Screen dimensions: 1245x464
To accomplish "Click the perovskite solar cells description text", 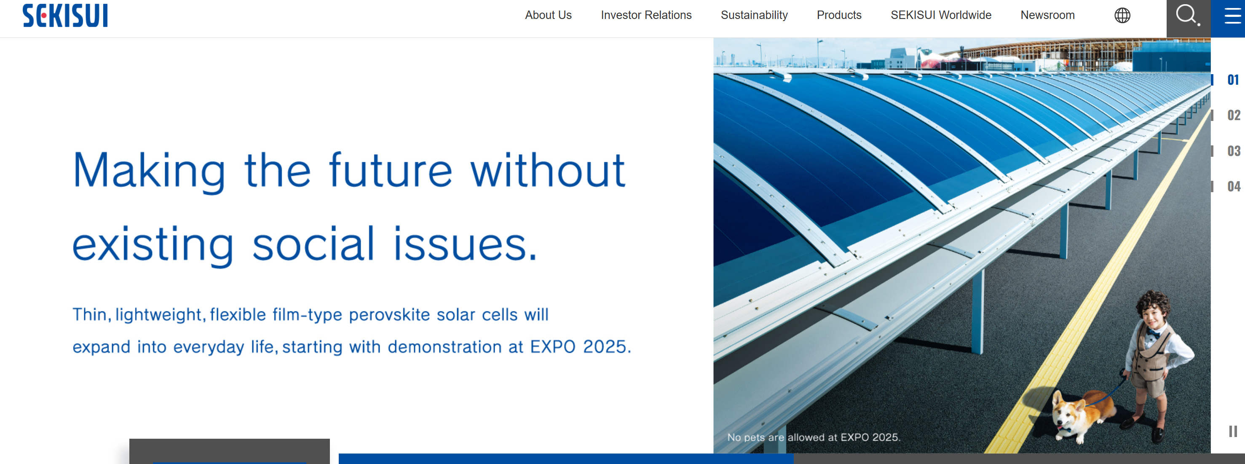I will tap(352, 330).
